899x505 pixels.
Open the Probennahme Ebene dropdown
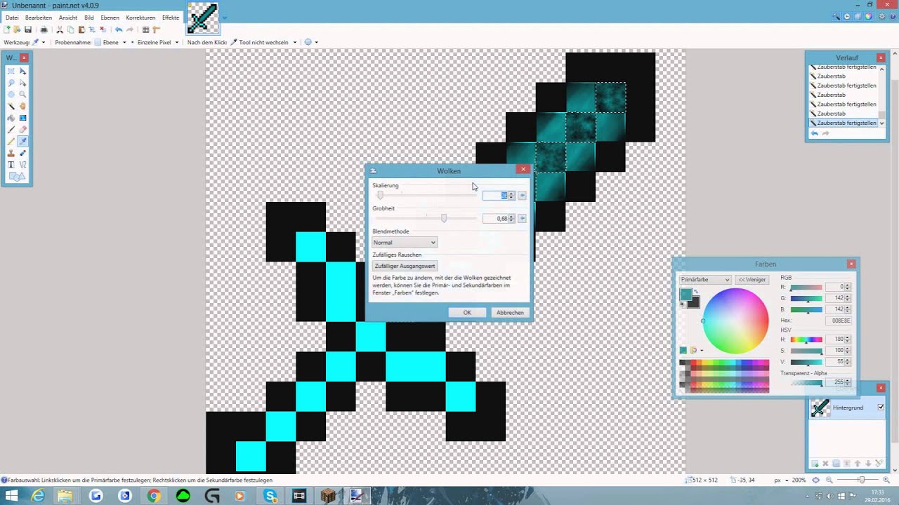tap(111, 42)
